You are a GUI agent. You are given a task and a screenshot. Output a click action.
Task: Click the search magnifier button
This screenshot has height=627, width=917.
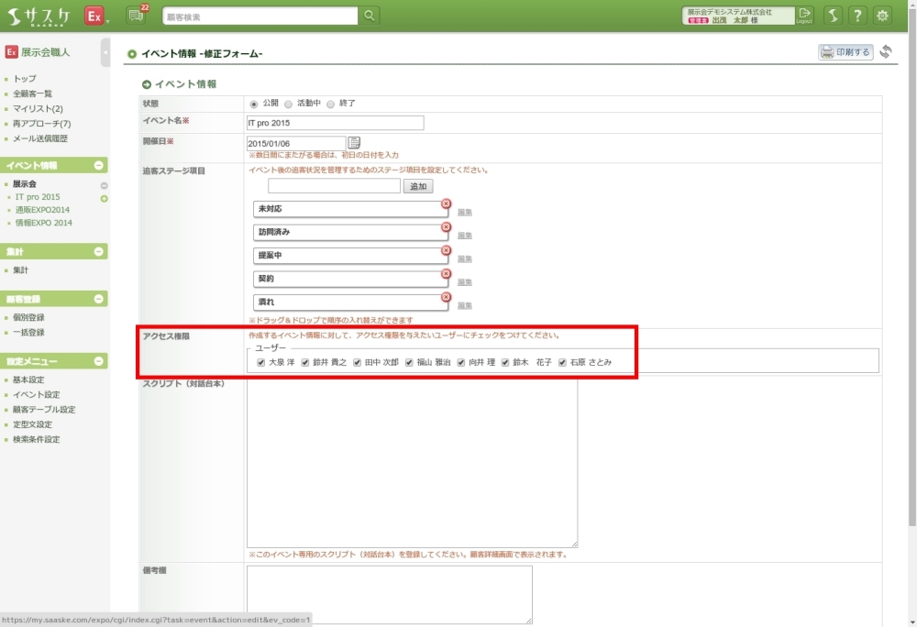click(x=369, y=16)
